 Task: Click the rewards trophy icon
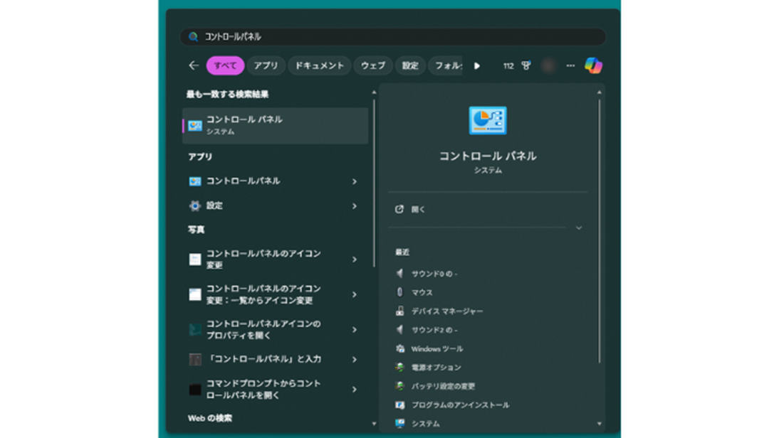(x=526, y=65)
